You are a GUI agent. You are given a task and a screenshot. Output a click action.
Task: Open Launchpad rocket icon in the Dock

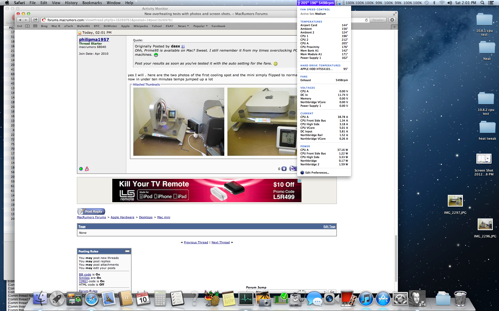click(x=57, y=299)
